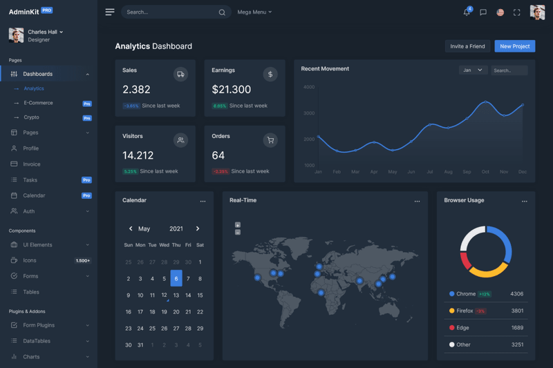Viewport: 553px width, 368px height.
Task: Select the Chrome legend color dot
Action: pos(452,293)
